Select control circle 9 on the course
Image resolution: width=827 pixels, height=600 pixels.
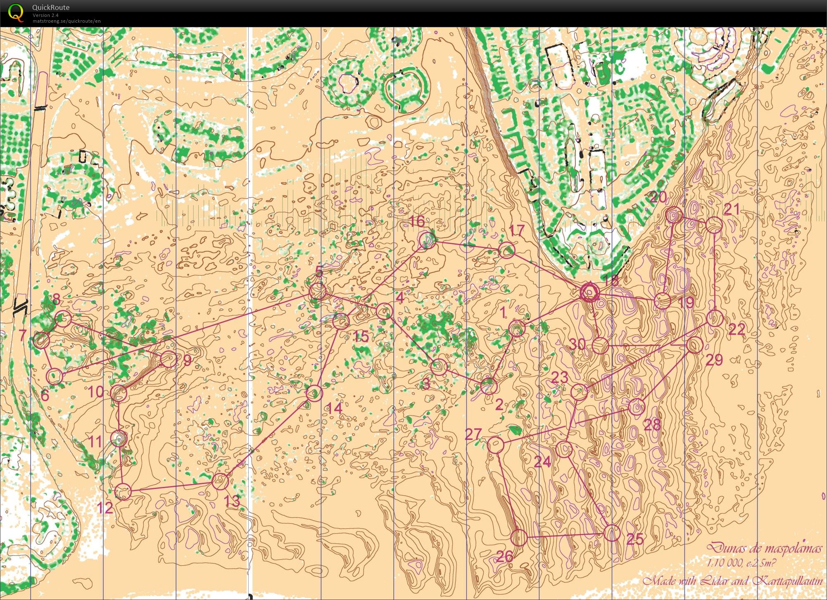[x=169, y=359]
